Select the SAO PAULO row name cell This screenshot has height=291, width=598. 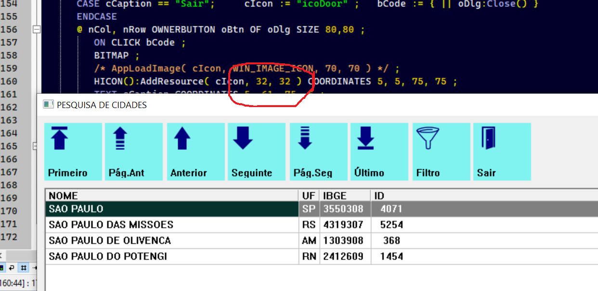coord(172,209)
